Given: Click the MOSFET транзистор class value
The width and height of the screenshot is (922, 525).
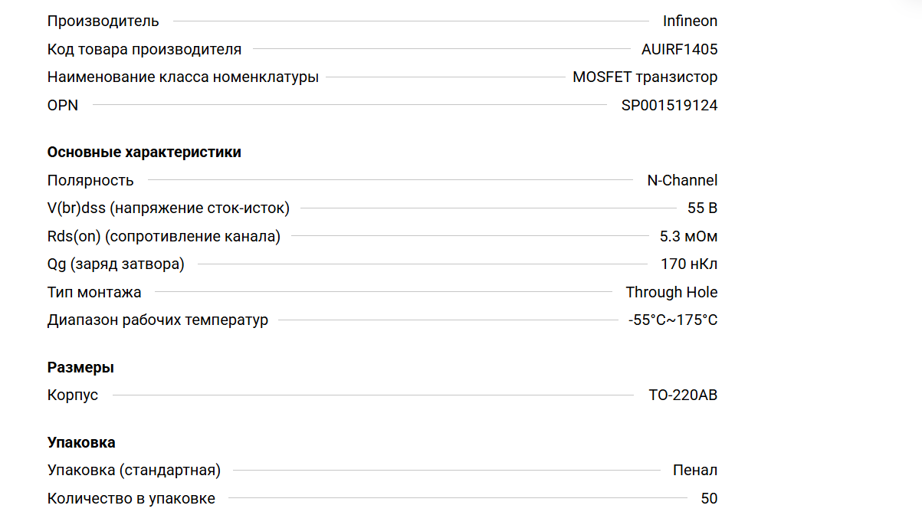Looking at the screenshot, I should (x=645, y=77).
